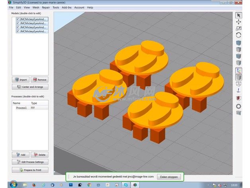Toggle the second JMCMickeyEyes model checkbox

coord(18,23)
